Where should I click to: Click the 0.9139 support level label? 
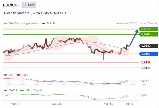coord(146,62)
